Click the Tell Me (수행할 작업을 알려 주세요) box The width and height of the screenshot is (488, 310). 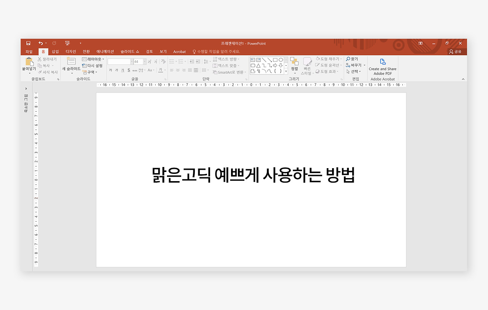[217, 51]
